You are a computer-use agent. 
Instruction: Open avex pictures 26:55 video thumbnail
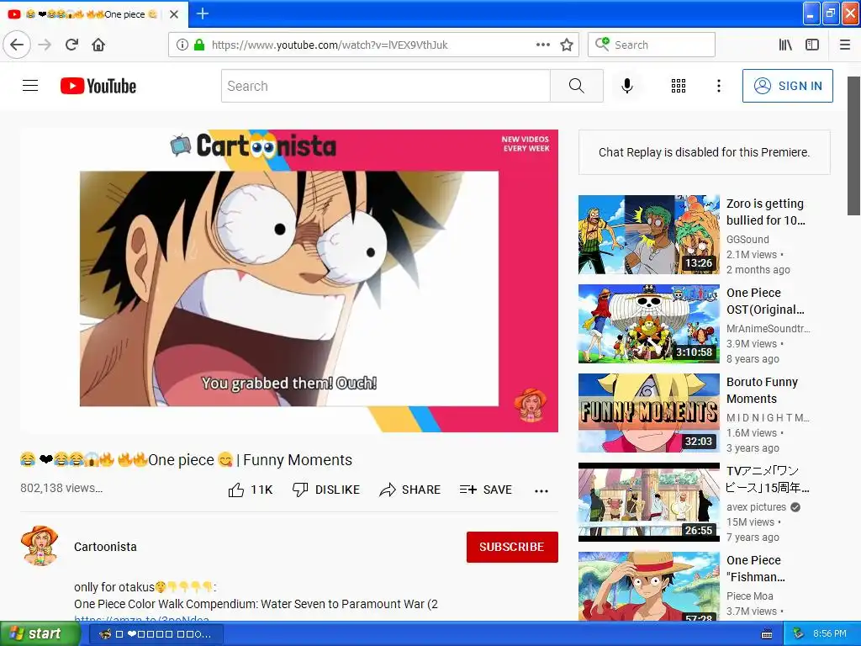[x=648, y=502]
